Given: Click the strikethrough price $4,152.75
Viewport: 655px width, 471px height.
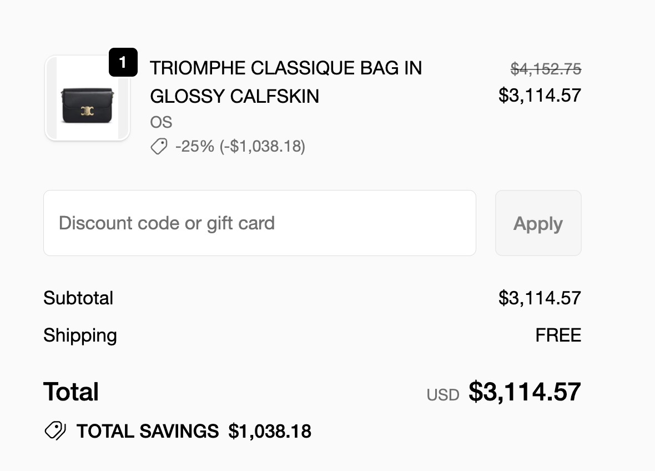Looking at the screenshot, I should (x=545, y=69).
